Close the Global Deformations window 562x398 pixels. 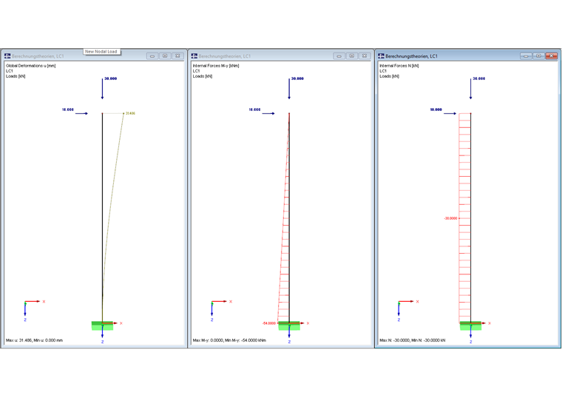(x=177, y=56)
